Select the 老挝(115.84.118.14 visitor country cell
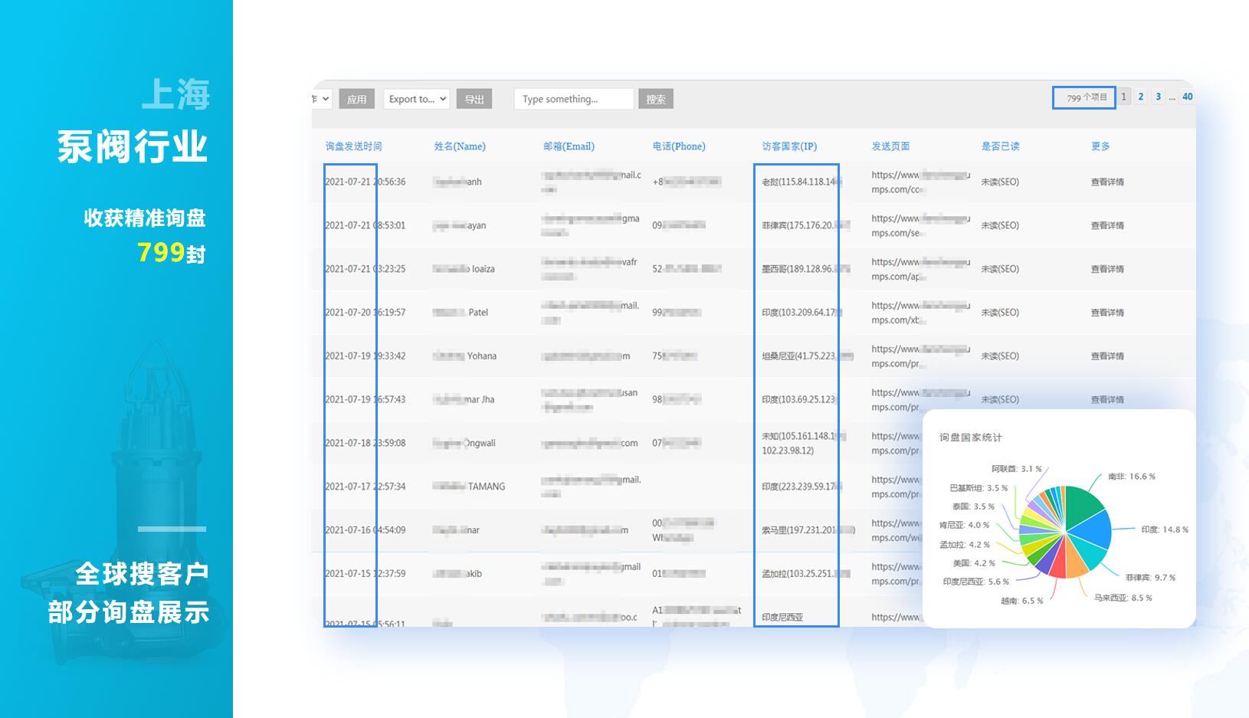1249x718 pixels. pyautogui.click(x=802, y=182)
